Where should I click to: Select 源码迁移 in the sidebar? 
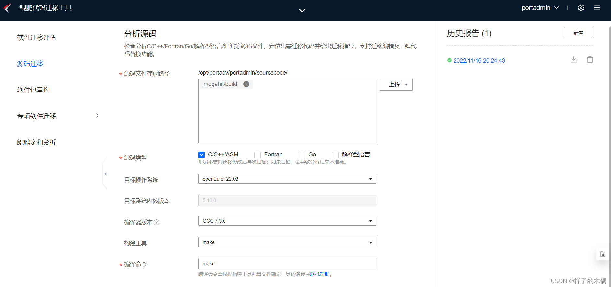click(30, 64)
